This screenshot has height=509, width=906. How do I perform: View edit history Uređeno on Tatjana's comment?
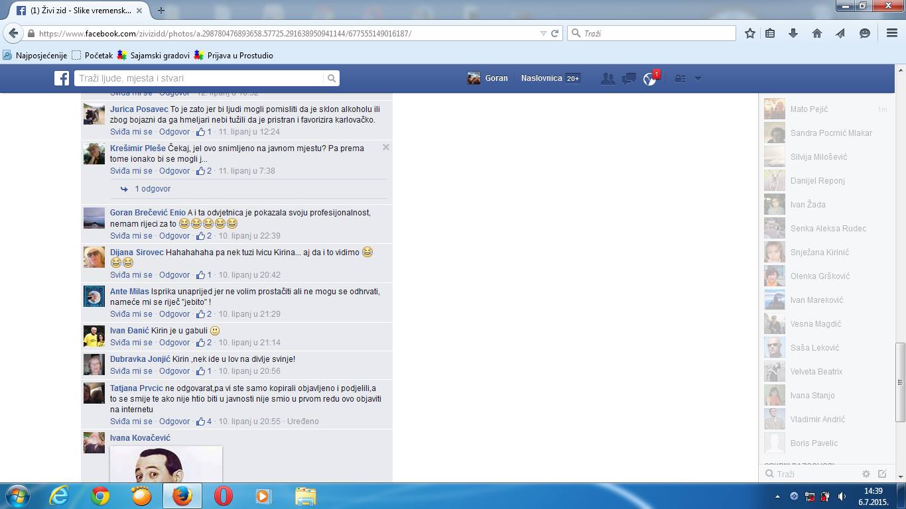pos(302,422)
